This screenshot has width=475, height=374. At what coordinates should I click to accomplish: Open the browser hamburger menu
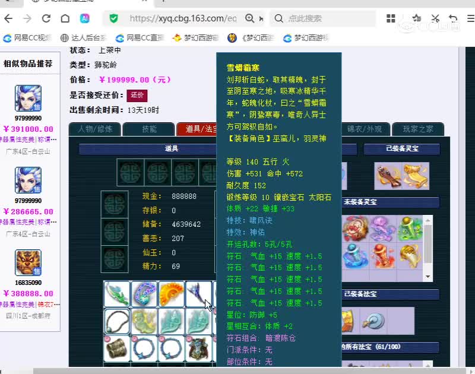tap(470, 18)
